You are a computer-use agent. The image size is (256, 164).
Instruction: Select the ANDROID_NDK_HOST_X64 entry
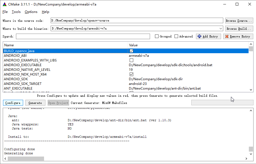click(x=25, y=74)
